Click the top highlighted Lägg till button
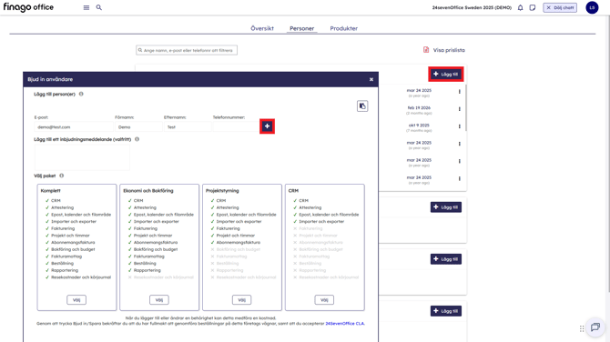The width and height of the screenshot is (610, 342). coord(446,74)
